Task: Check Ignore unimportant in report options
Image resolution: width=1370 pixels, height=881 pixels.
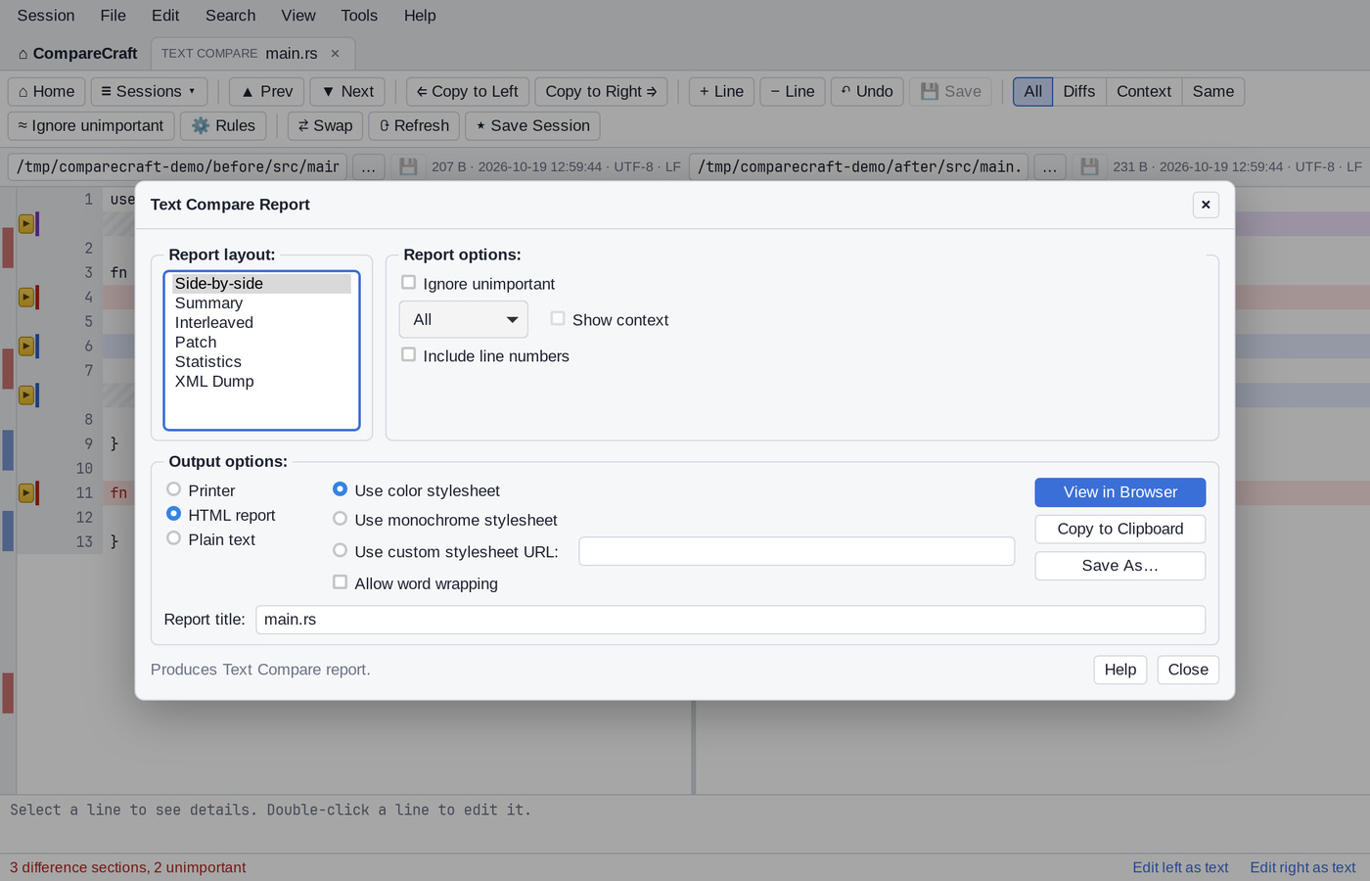Action: coord(409,283)
